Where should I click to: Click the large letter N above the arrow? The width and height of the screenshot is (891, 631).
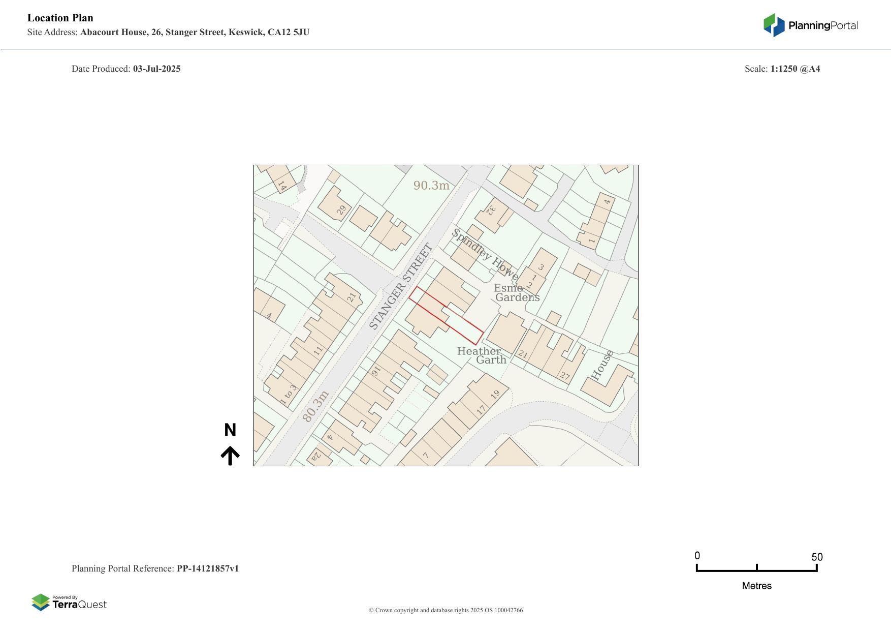[230, 430]
